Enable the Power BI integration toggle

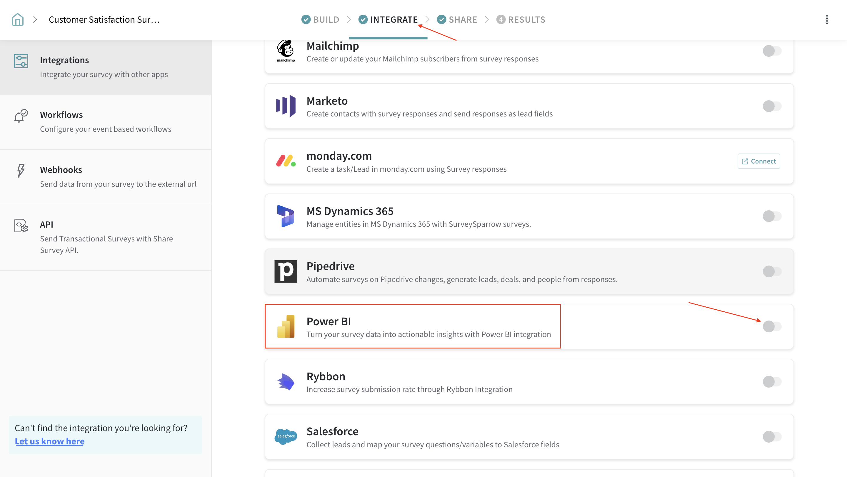coord(772,326)
